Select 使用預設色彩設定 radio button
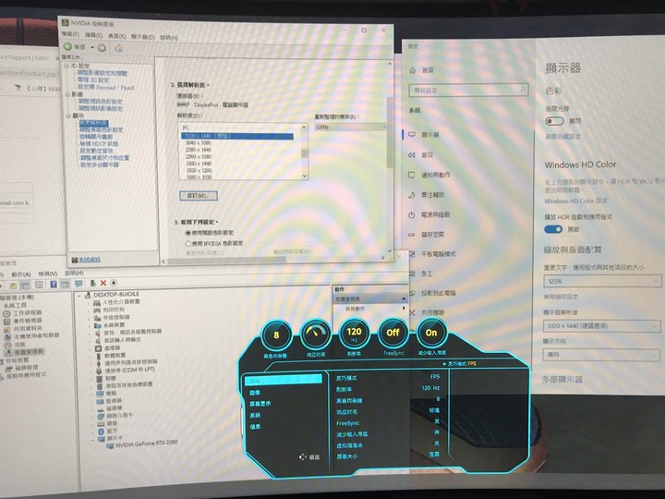 coord(187,233)
